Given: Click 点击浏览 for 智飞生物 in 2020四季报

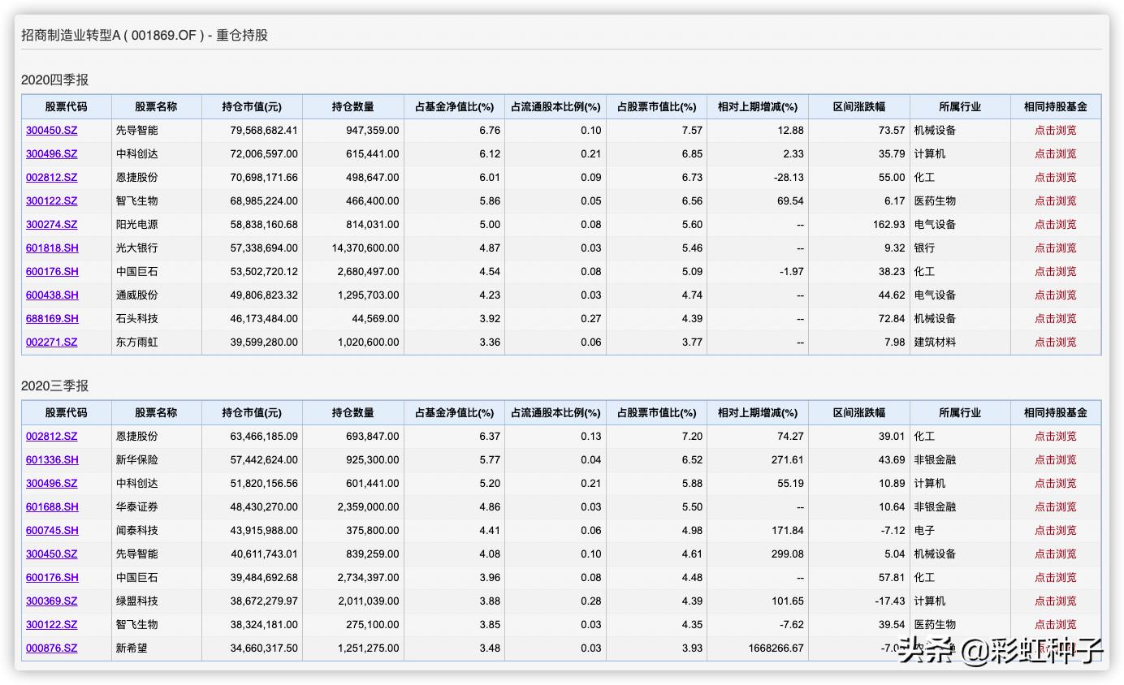Looking at the screenshot, I should click(1055, 200).
